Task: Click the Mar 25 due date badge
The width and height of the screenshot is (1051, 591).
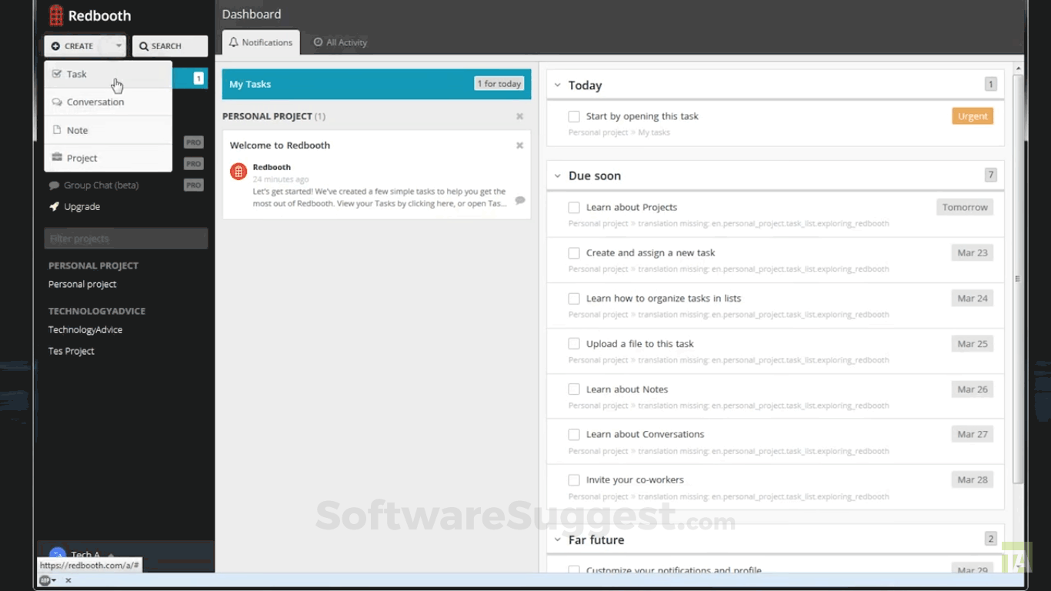Action: point(973,343)
